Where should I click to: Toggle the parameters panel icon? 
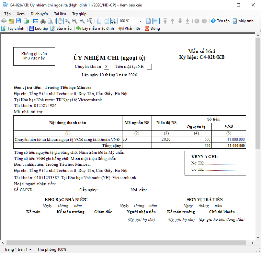tap(36, 21)
